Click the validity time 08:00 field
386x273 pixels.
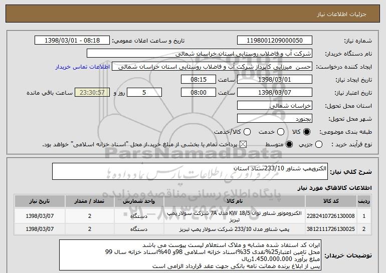point(199,93)
